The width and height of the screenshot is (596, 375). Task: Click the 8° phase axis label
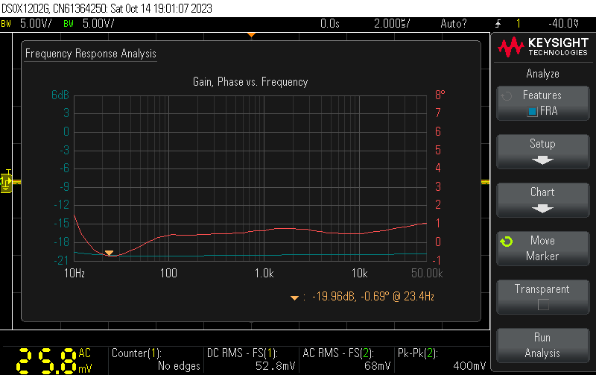point(440,95)
